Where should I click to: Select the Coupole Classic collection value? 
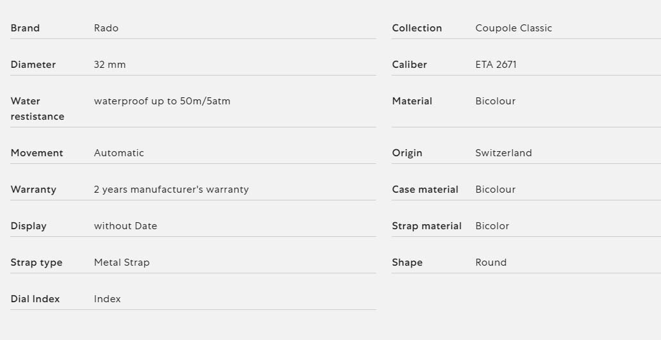[x=514, y=28]
